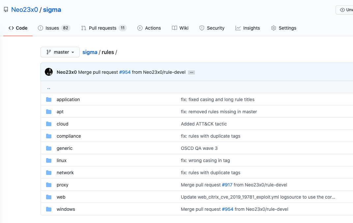Open the Pull requests tab
This screenshot has height=223, width=353.
coord(103,28)
